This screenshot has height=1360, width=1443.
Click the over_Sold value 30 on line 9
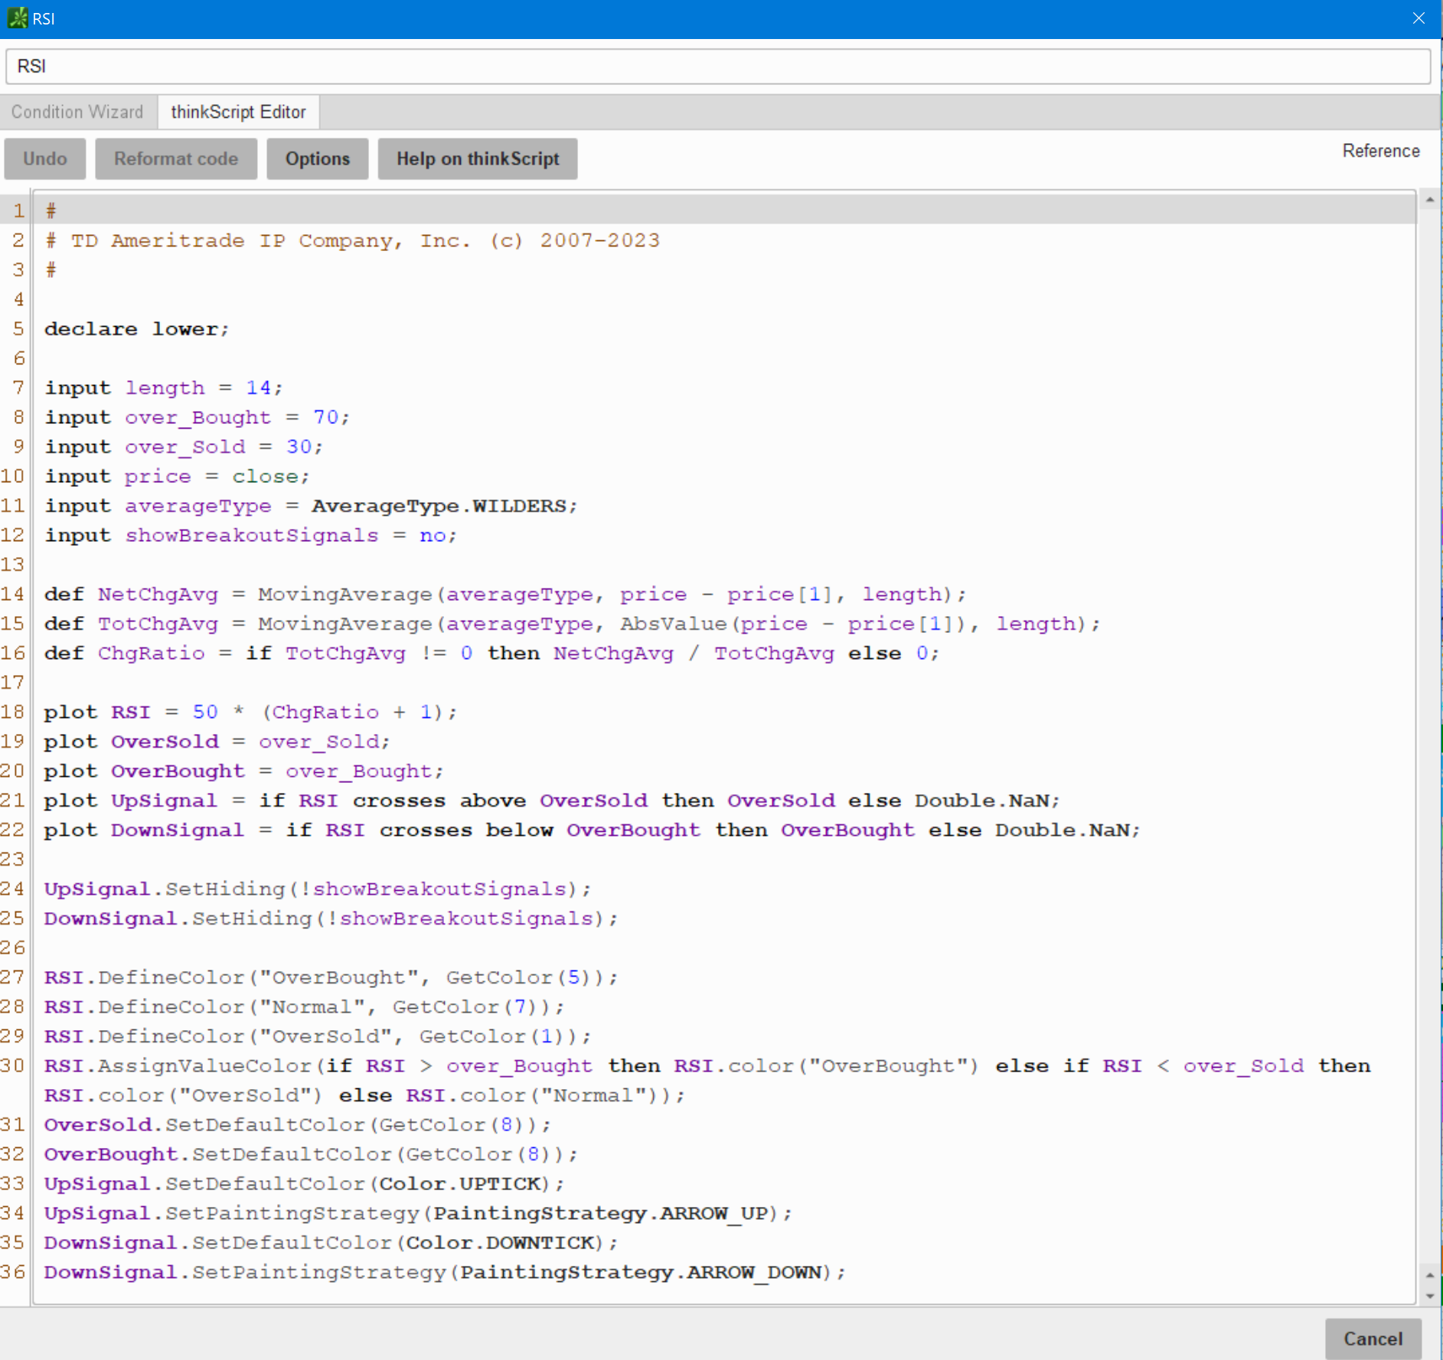point(299,447)
